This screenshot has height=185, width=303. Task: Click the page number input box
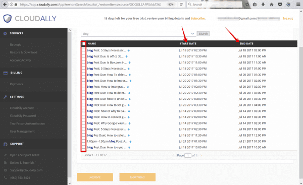pyautogui.click(x=188, y=155)
